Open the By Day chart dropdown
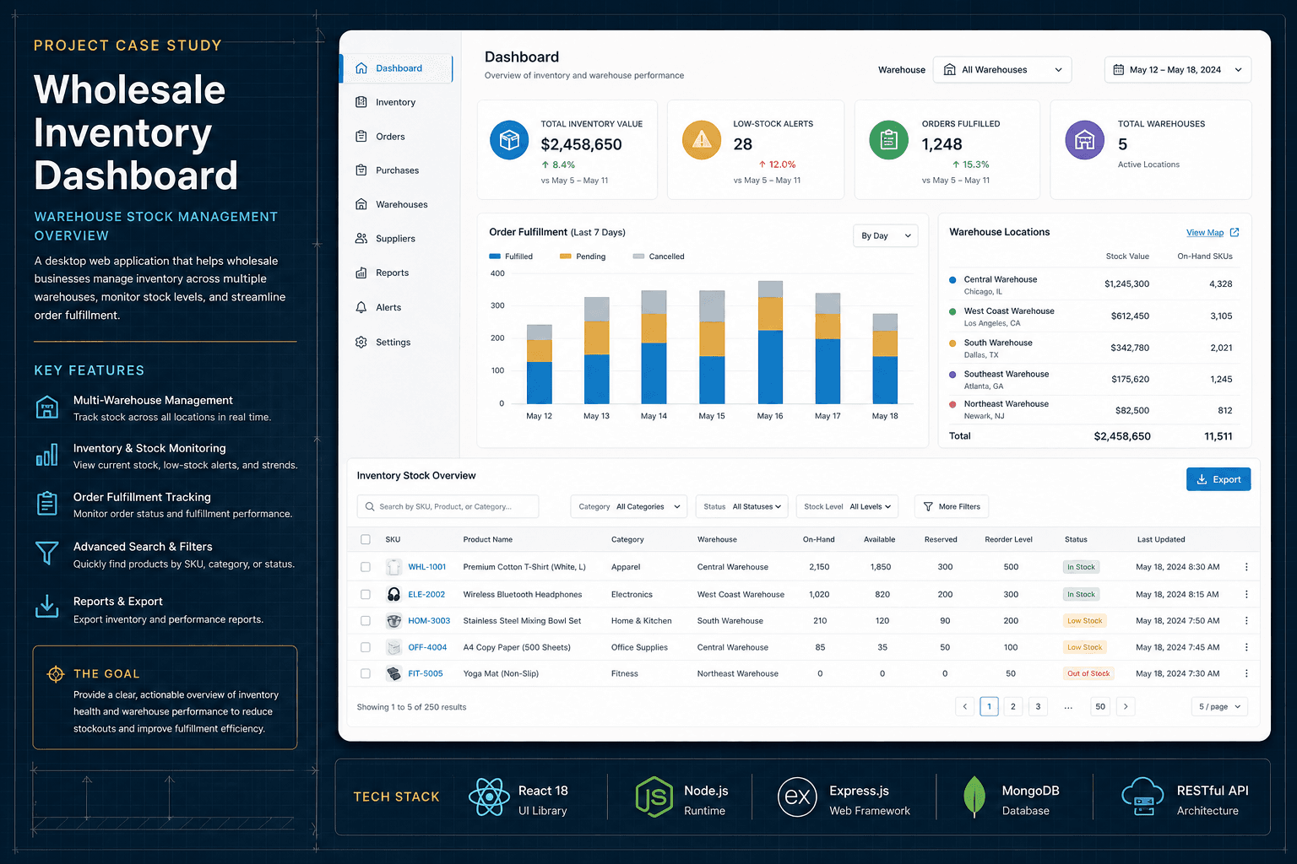The height and width of the screenshot is (864, 1297). [x=885, y=235]
